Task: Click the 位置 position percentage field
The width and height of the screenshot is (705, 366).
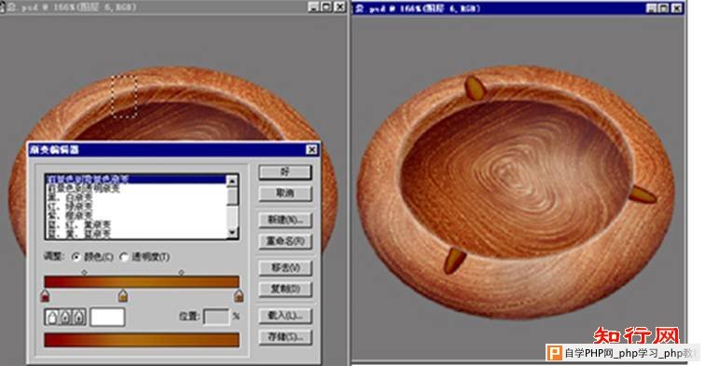Action: (x=216, y=317)
